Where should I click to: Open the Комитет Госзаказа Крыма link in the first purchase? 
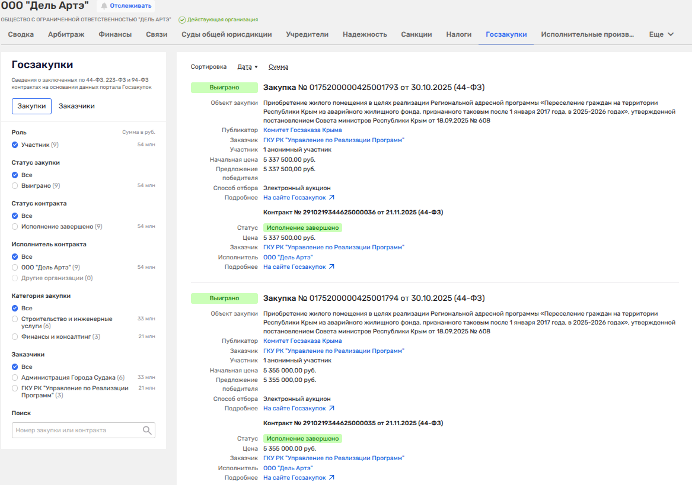tap(302, 130)
